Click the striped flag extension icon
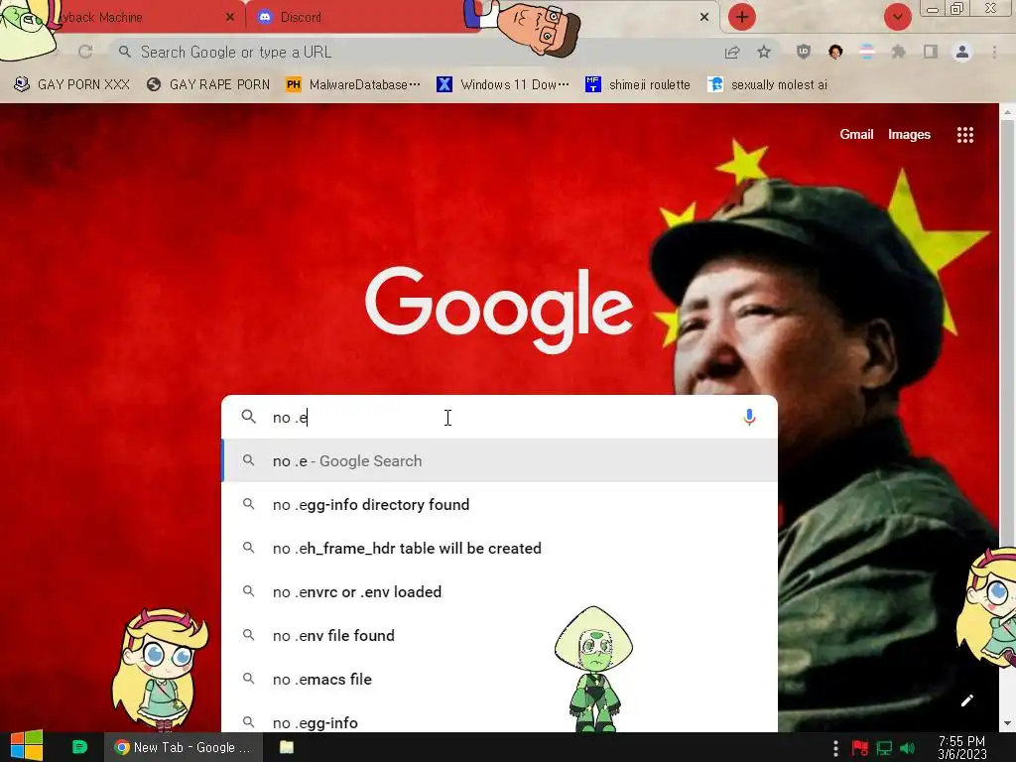This screenshot has height=762, width=1016. tap(867, 52)
